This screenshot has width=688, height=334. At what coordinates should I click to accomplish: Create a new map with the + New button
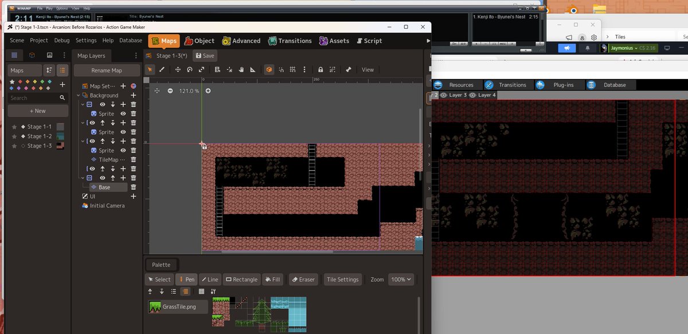tap(38, 111)
